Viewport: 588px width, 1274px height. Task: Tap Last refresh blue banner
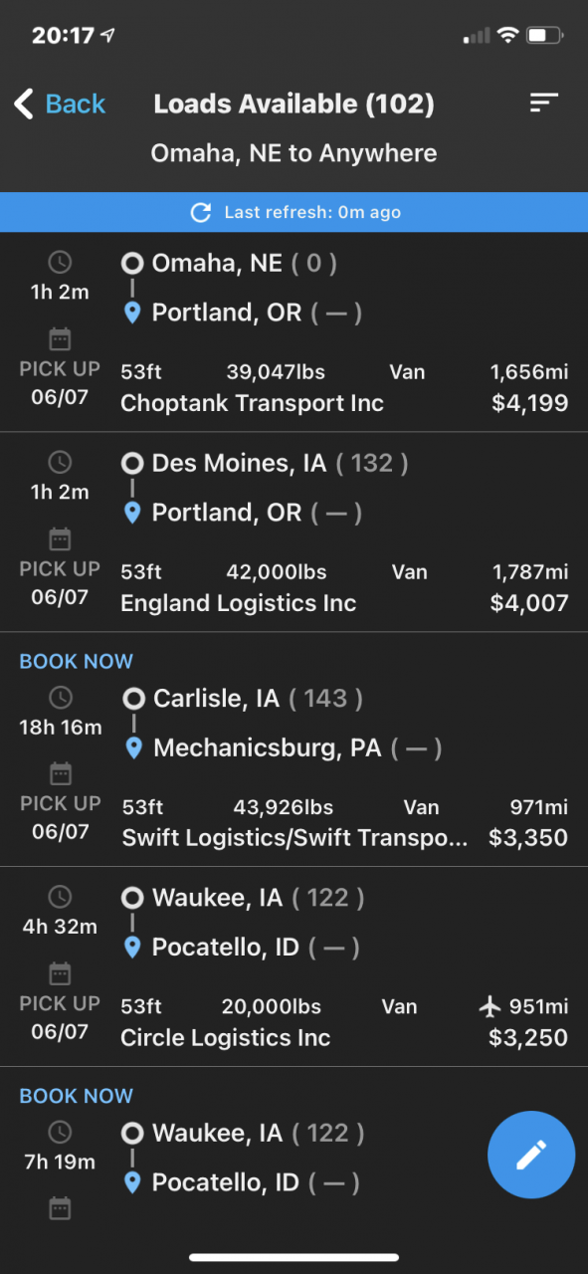[x=294, y=212]
